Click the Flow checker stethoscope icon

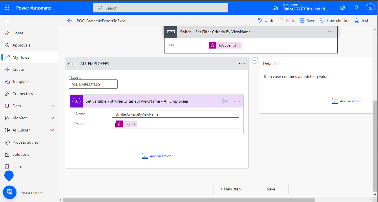click(x=322, y=21)
